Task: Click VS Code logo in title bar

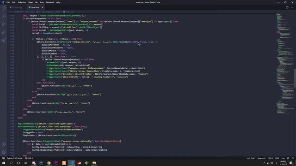Action: coord(3,2)
